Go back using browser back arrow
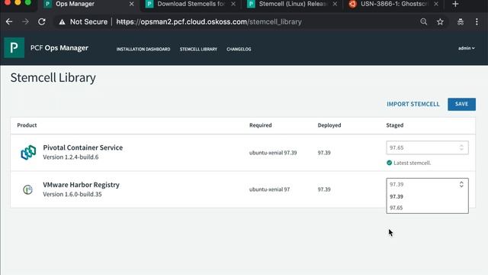The image size is (488, 275). coord(9,21)
